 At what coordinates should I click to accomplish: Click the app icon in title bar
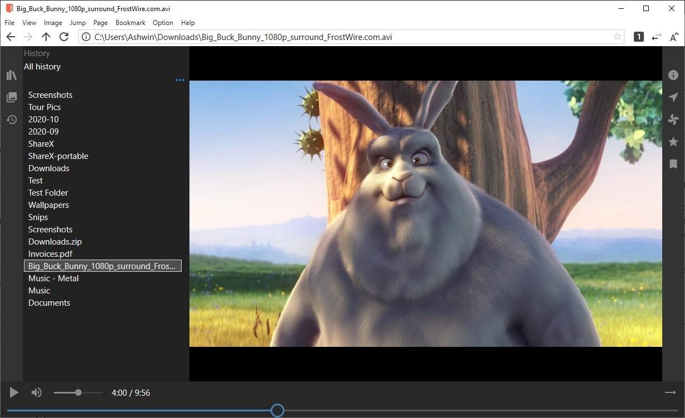click(9, 8)
